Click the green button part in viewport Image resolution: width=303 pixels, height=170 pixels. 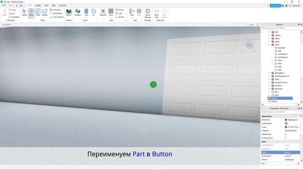[x=153, y=85]
